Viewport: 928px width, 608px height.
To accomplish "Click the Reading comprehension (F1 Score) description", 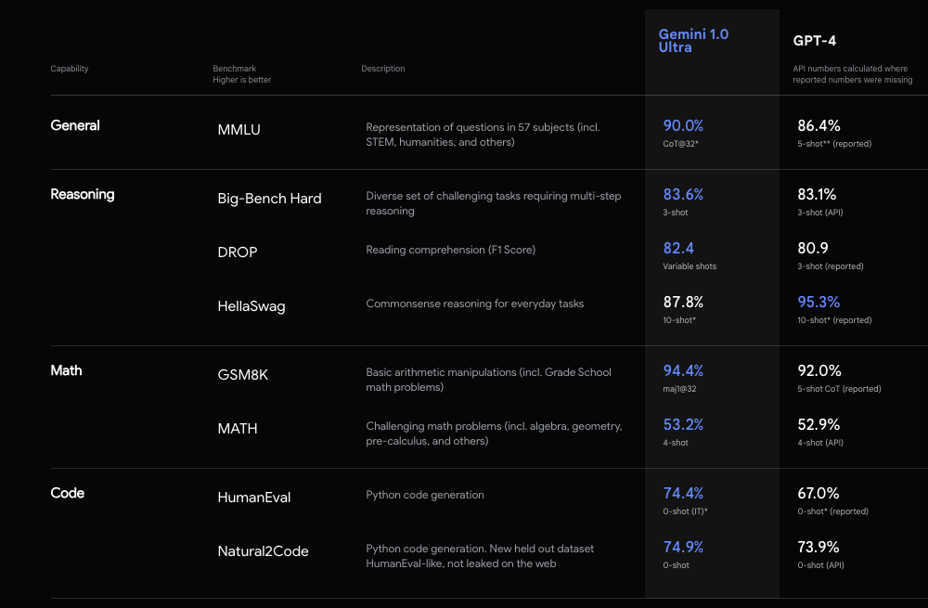I will tap(450, 250).
